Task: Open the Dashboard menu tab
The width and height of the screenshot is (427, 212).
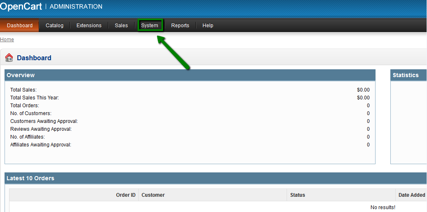Action: 20,26
